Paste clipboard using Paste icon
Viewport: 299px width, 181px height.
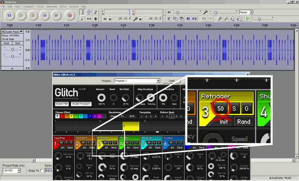tap(182, 19)
